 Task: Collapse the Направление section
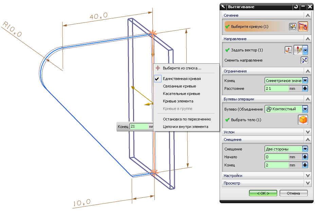[308, 39]
